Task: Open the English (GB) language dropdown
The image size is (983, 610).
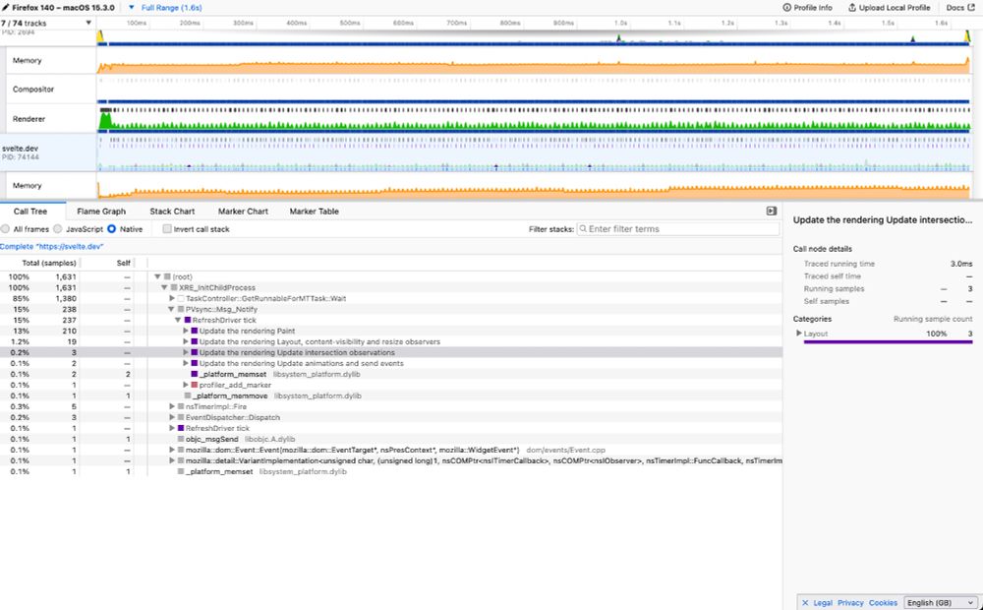Action: pos(941,602)
